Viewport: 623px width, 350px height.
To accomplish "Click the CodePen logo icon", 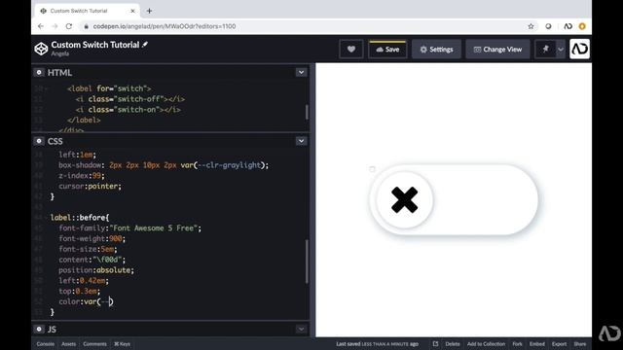I will (41, 49).
